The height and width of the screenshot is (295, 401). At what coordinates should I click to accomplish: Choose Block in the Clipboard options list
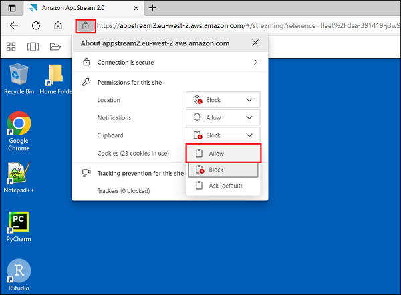223,170
